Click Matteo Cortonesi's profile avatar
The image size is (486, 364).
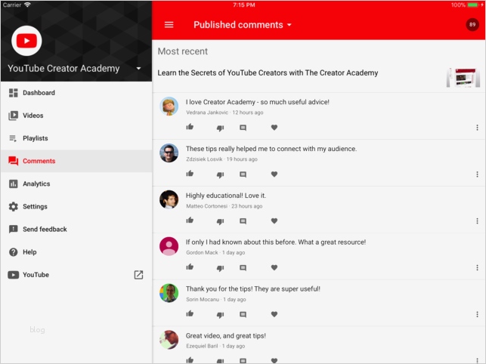click(x=169, y=200)
